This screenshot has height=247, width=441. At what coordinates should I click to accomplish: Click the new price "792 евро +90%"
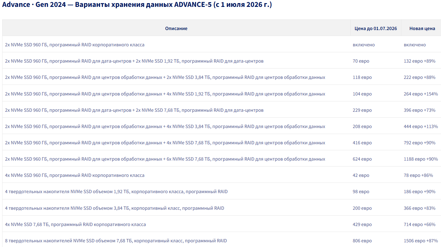[x=420, y=143]
